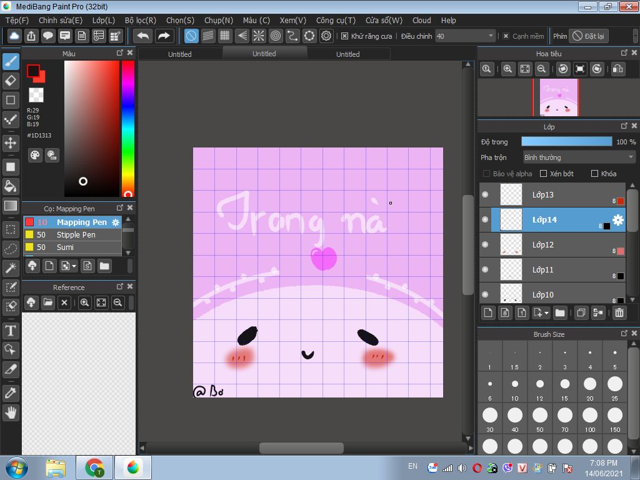The image size is (640, 480).
Task: Click the Đặt lại reset button
Action: click(x=589, y=36)
